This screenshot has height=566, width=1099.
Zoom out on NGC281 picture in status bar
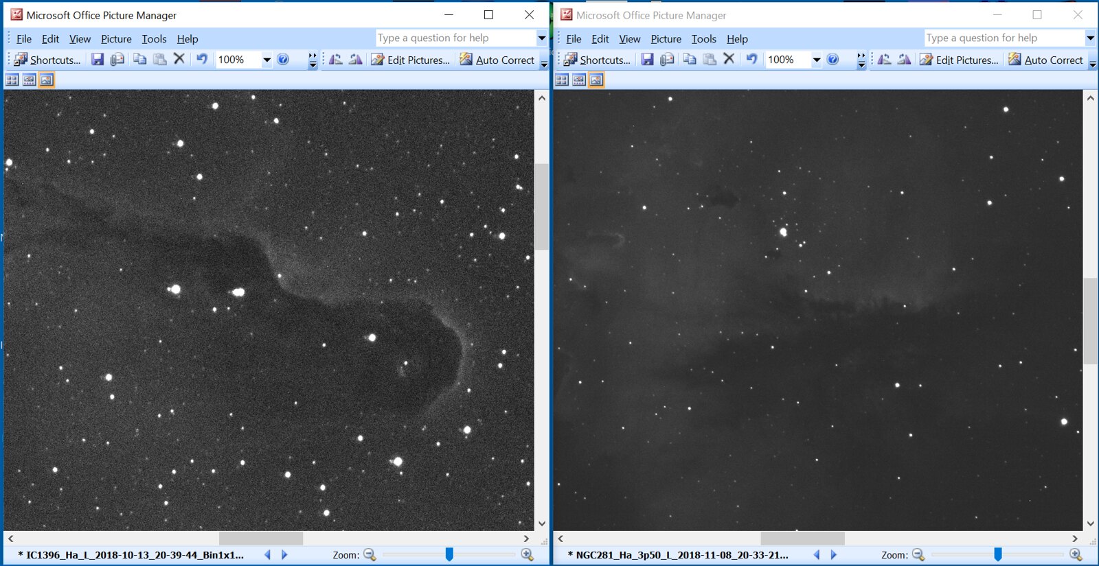coord(918,554)
